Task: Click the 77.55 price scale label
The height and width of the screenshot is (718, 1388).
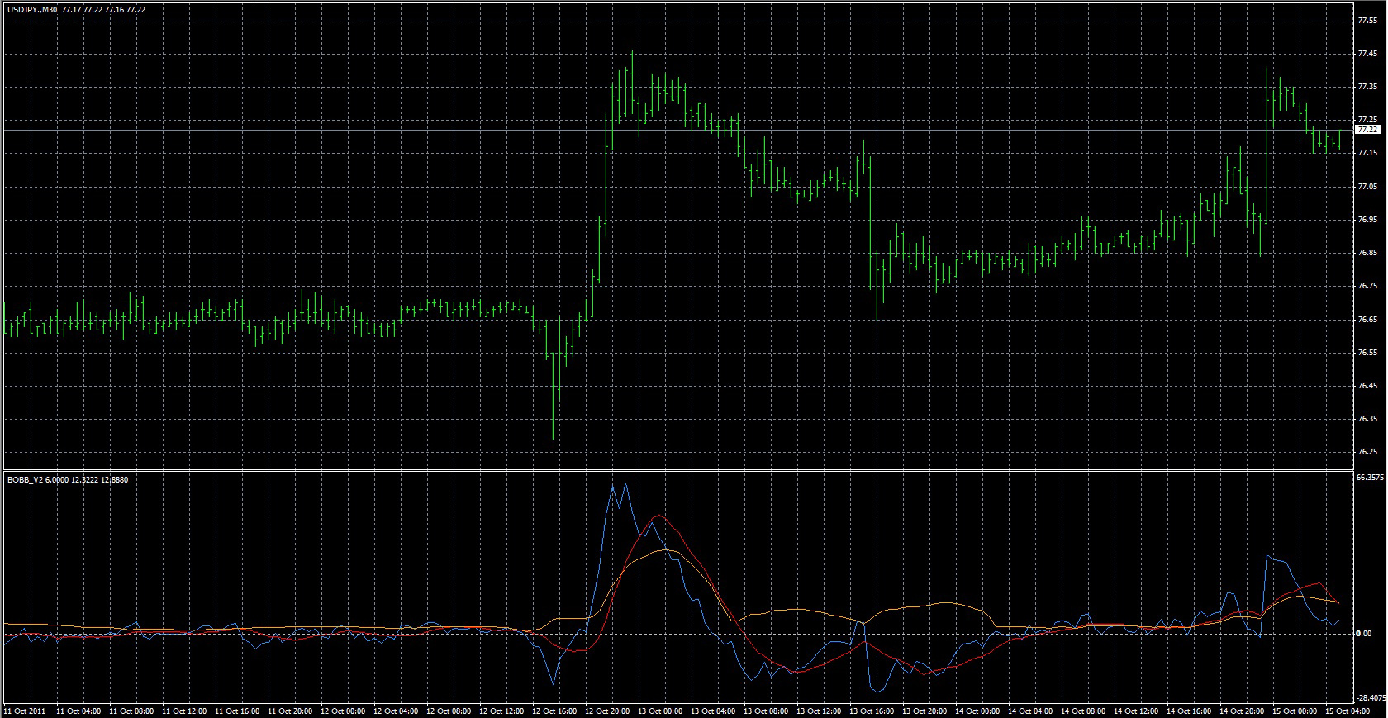Action: tap(1367, 21)
